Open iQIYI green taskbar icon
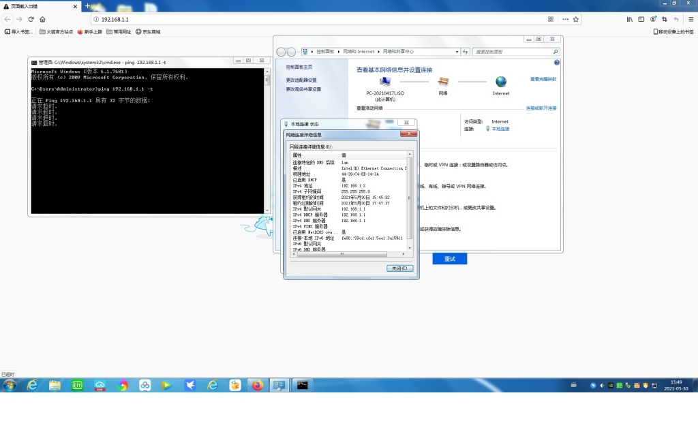 pyautogui.click(x=78, y=386)
